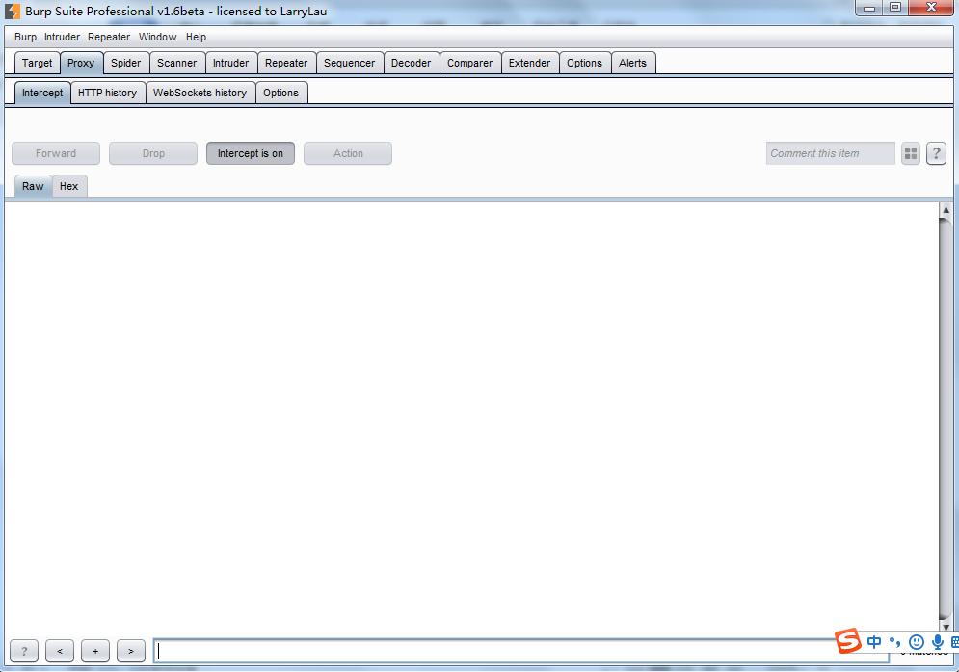Toggle Sogou punctuation mode icon
959x672 pixels.
(x=894, y=641)
